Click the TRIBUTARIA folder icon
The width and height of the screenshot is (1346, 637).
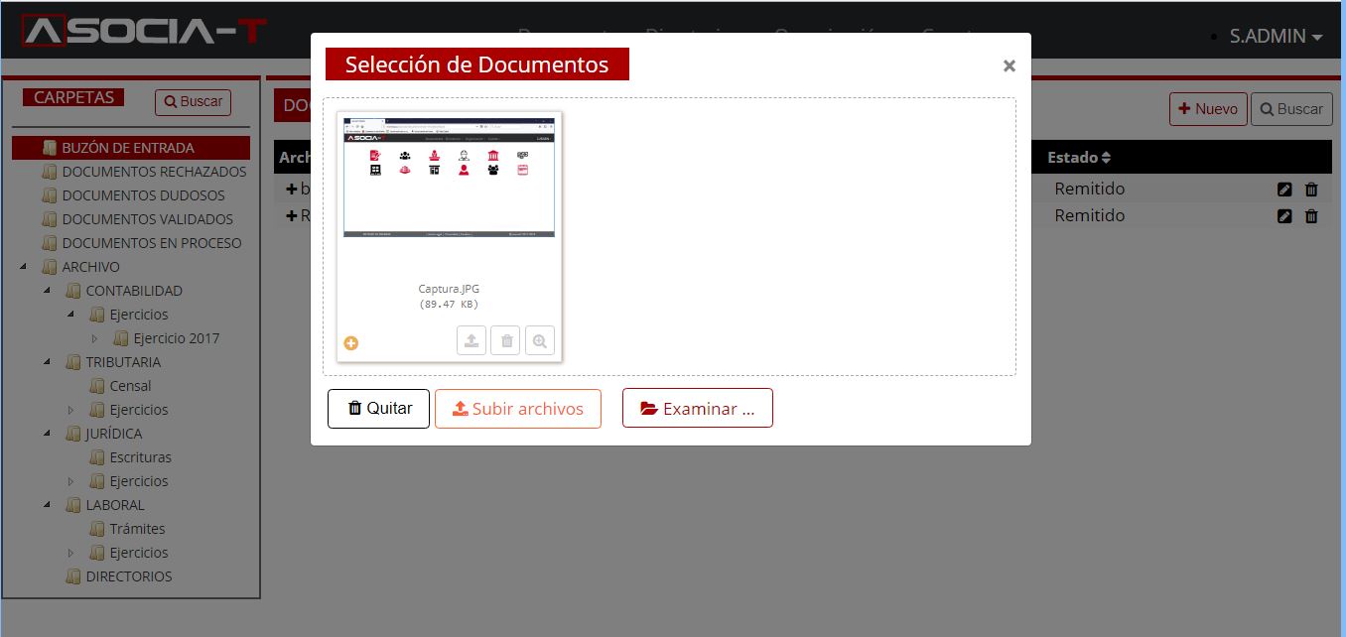[73, 362]
